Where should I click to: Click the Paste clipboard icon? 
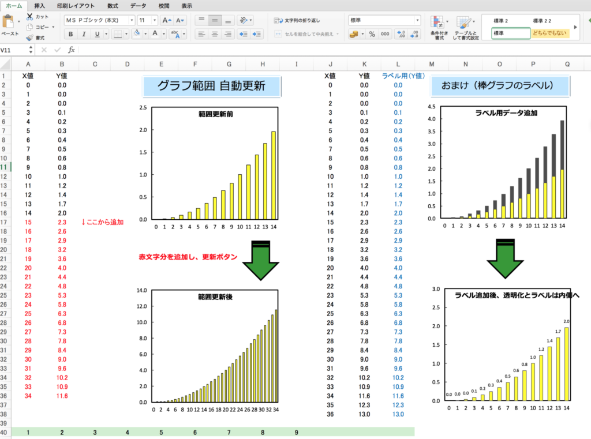[8, 23]
